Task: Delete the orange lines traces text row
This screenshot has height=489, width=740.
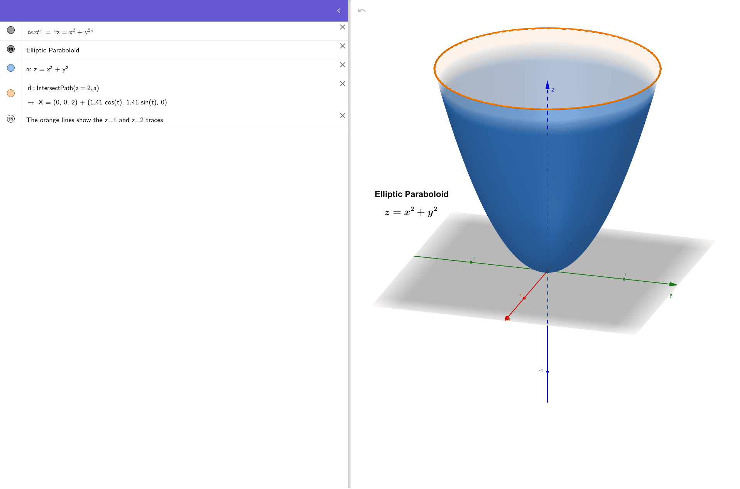Action: pos(342,116)
